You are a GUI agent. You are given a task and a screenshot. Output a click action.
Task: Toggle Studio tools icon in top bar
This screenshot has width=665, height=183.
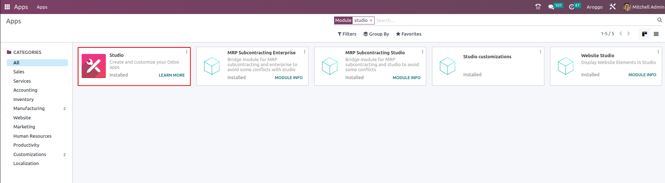(x=613, y=7)
